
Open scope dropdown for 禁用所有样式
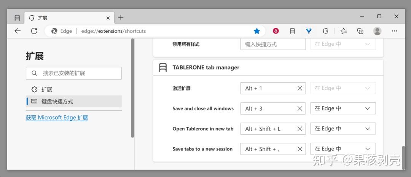[x=343, y=44]
